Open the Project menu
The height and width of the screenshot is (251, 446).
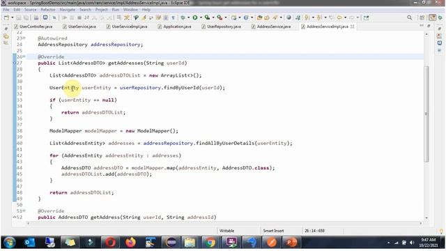[x=101, y=10]
